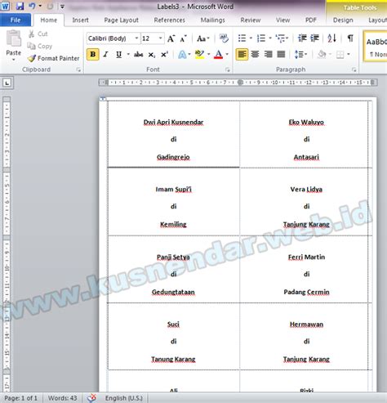Open the Mailings tab
This screenshot has height=403, width=387.
tap(212, 20)
